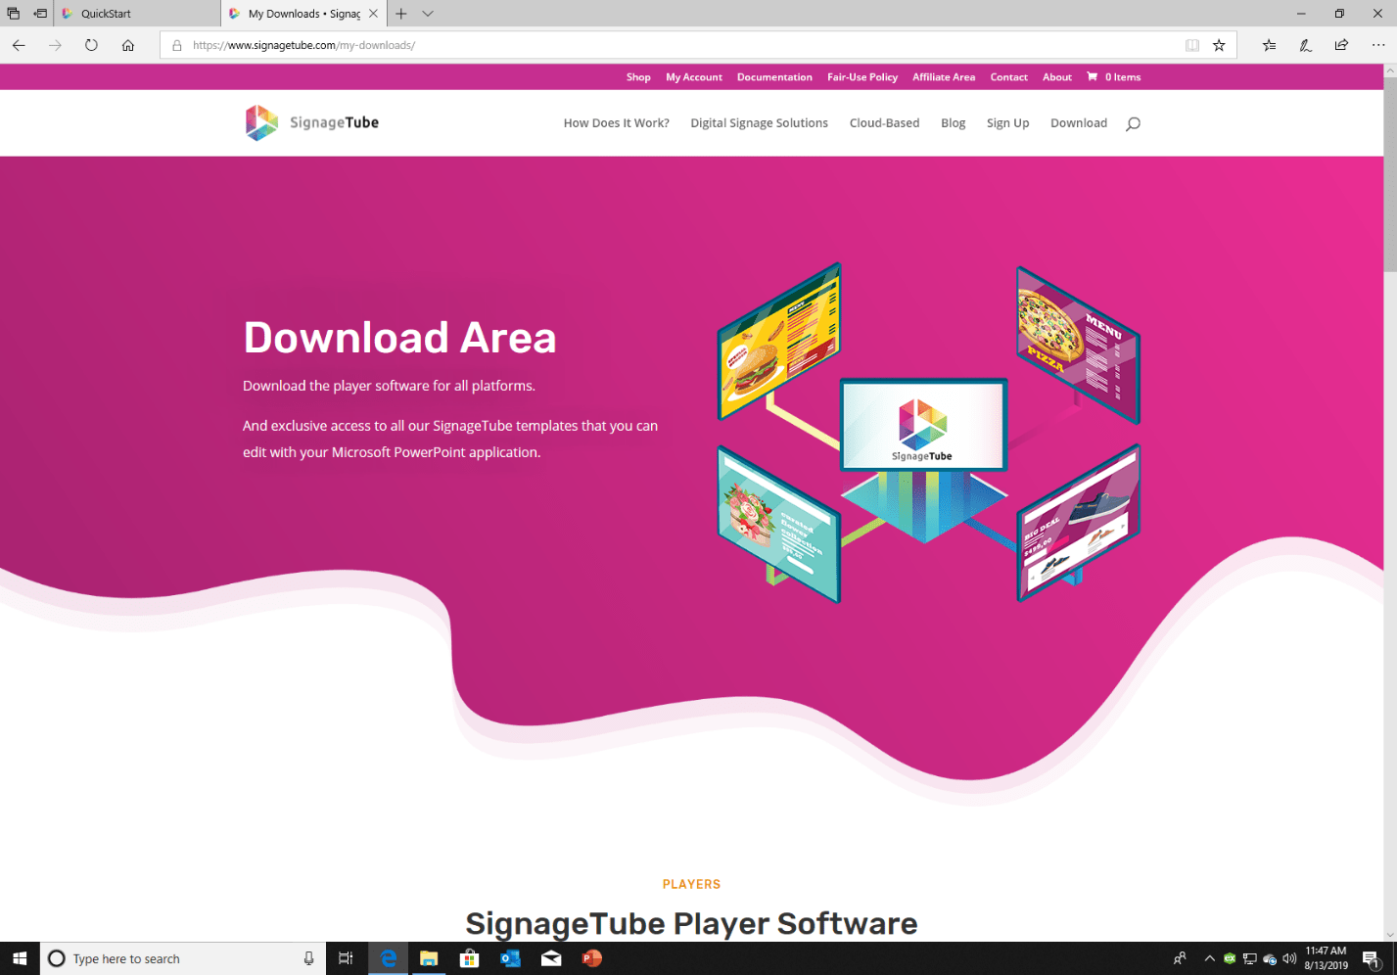Open Digital Signage Solutions menu
The height and width of the screenshot is (975, 1397).
[759, 123]
